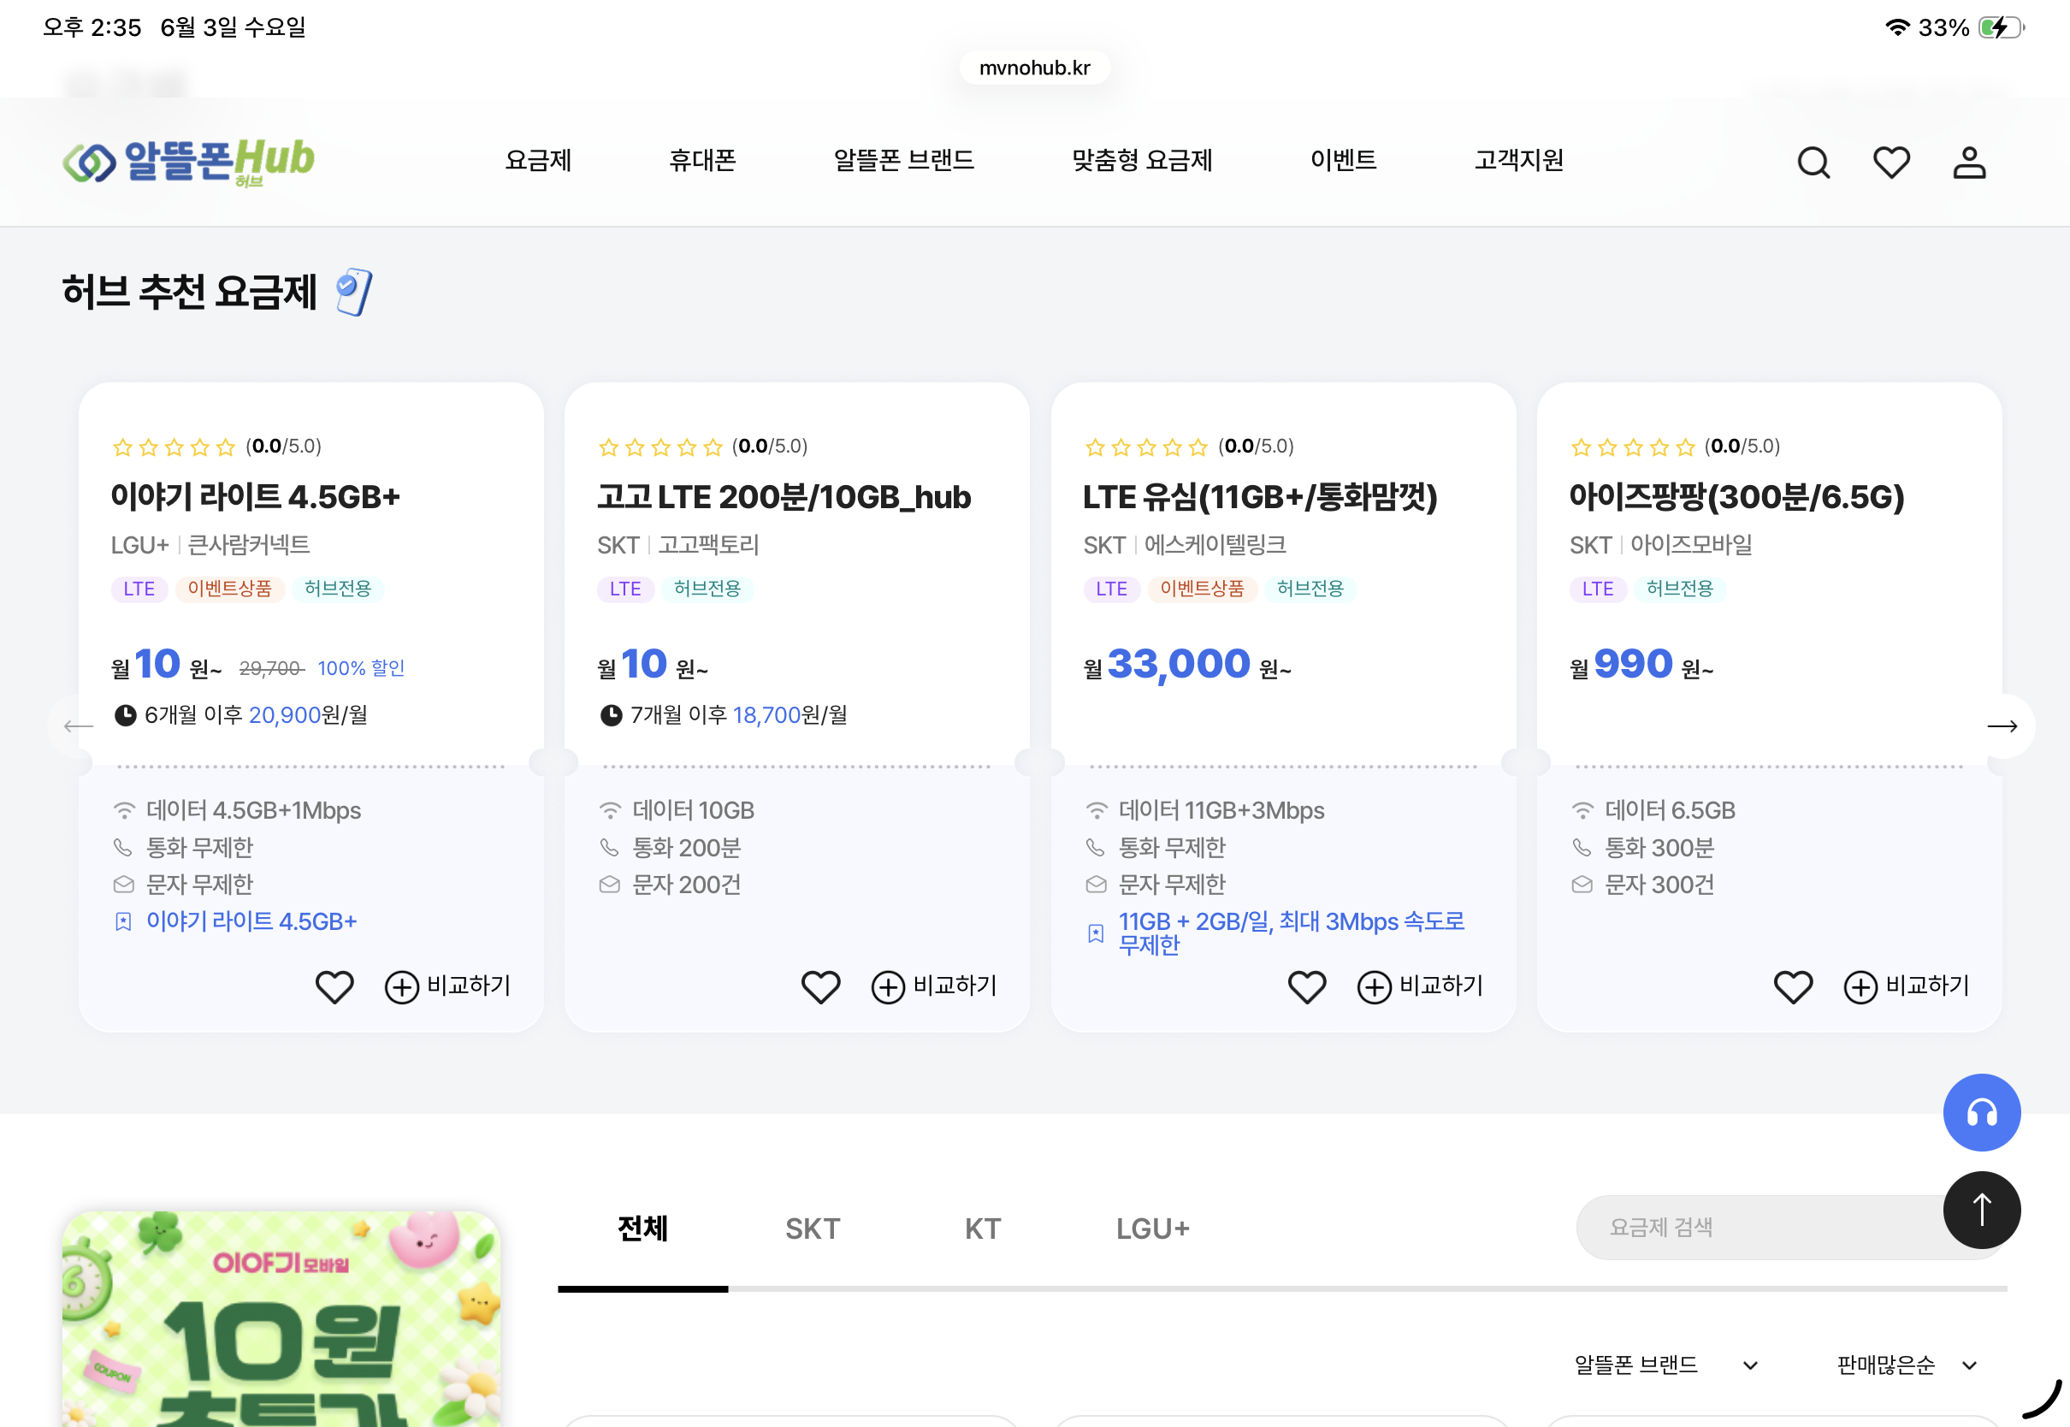
Task: Click the 허브전용 tag on 고고 LTE card
Action: [x=707, y=589]
